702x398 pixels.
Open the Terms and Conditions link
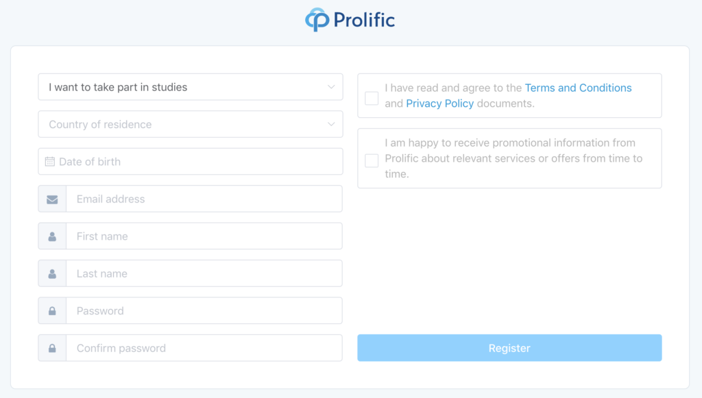point(578,88)
